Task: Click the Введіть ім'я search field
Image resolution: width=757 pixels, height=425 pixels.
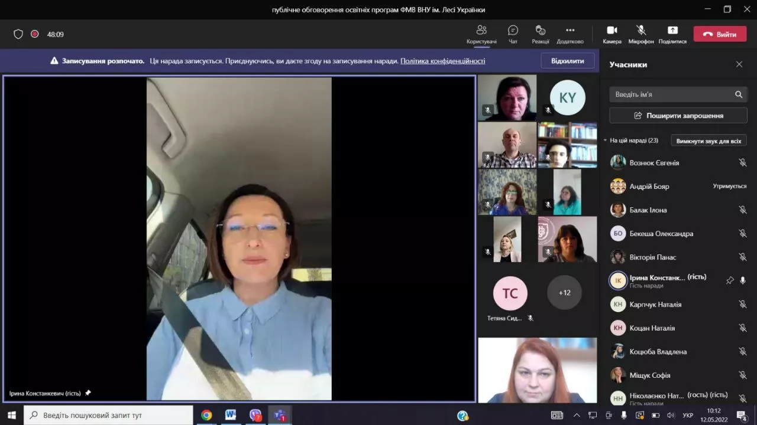Action: coord(672,94)
